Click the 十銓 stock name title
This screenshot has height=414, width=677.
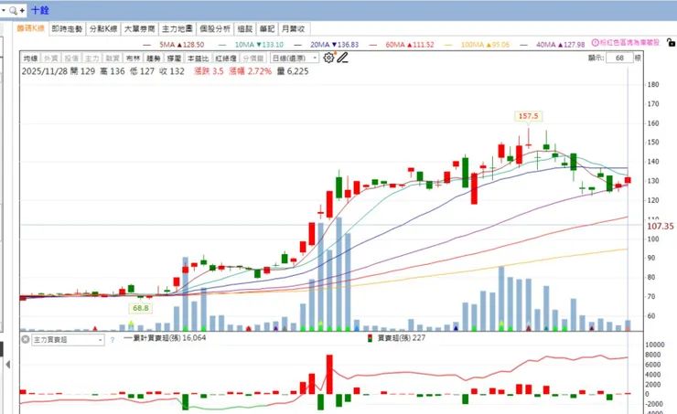(x=40, y=10)
